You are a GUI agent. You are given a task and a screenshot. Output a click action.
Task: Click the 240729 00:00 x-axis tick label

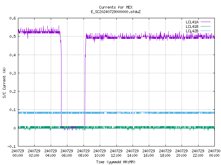18,153
